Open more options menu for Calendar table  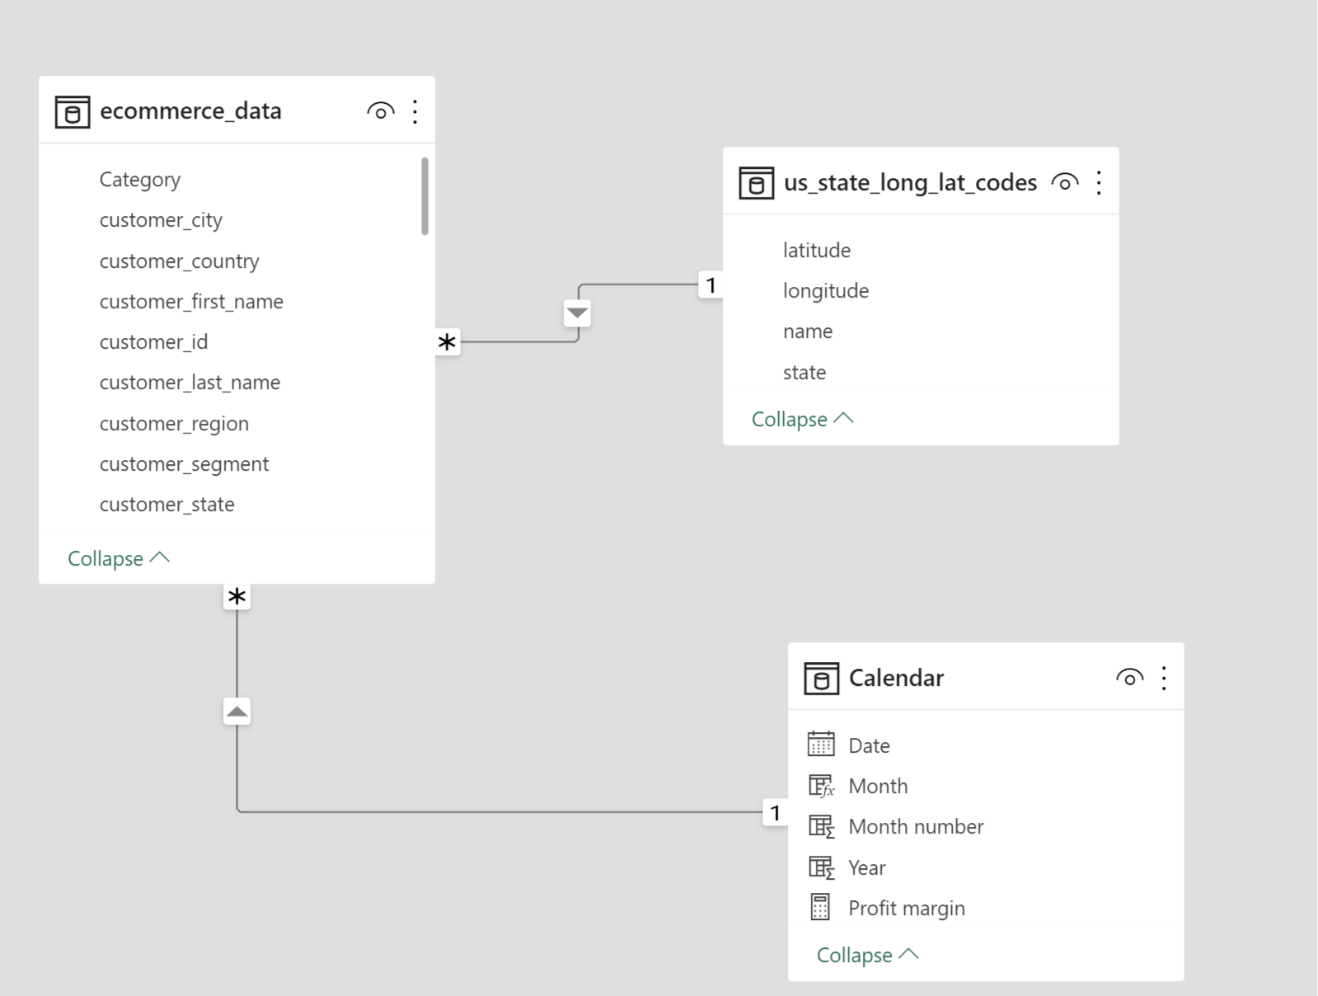(1164, 678)
